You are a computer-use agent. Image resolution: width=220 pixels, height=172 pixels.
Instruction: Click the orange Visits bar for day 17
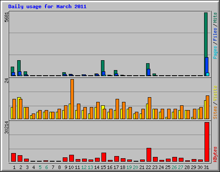[x=117, y=109]
